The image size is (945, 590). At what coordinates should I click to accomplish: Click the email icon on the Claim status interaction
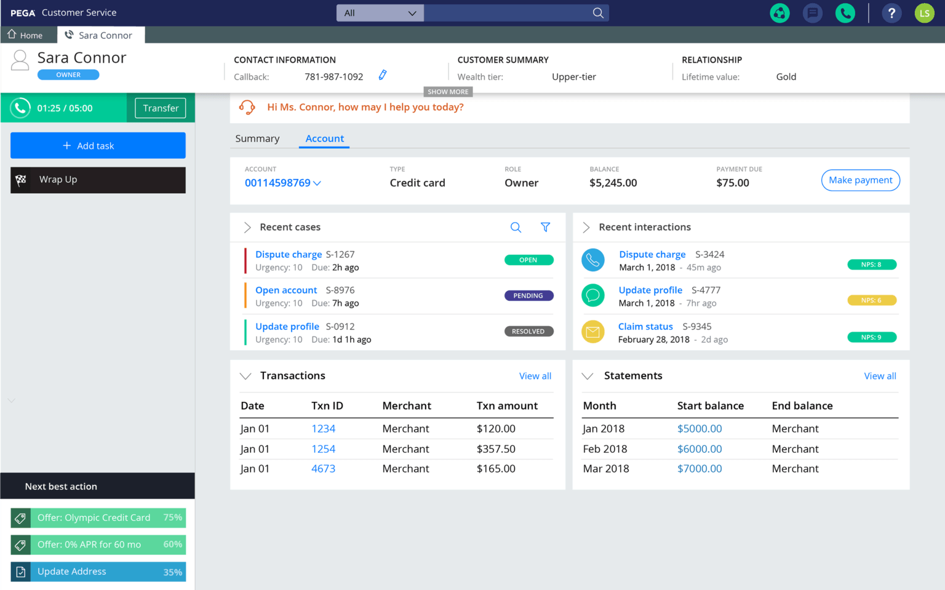pyautogui.click(x=592, y=332)
